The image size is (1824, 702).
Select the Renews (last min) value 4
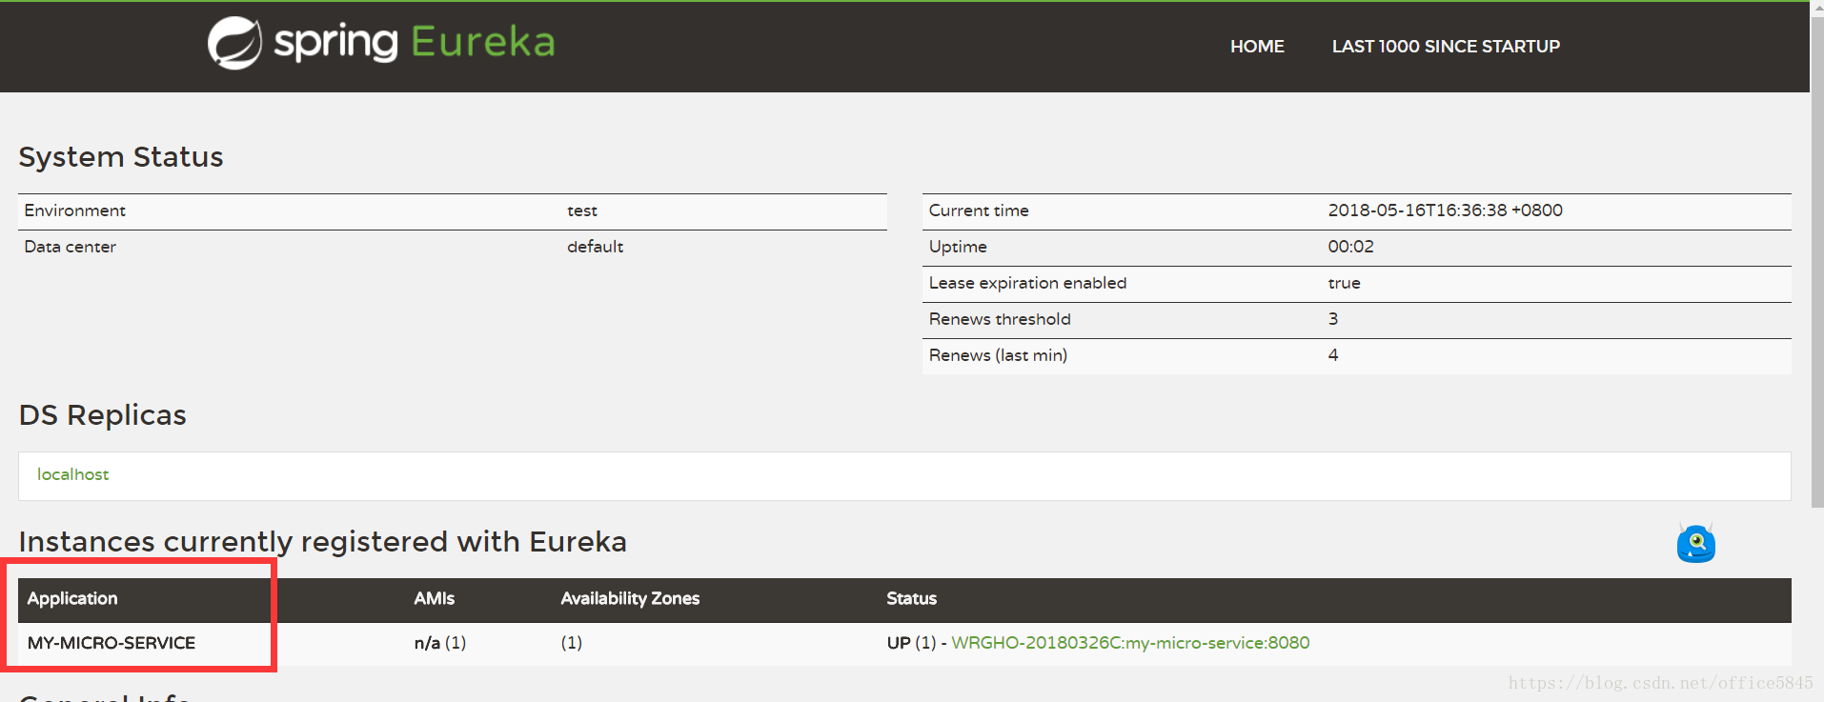coord(1333,355)
